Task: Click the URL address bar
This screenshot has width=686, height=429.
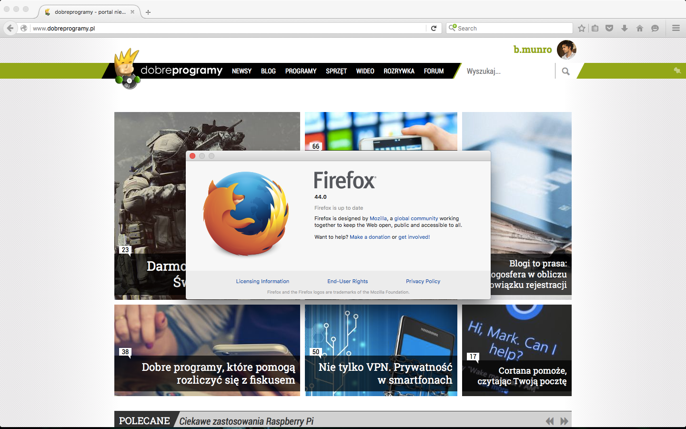Action: [229, 28]
